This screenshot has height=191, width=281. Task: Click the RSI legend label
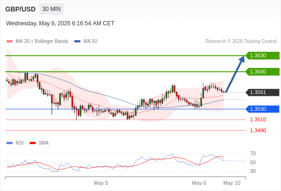click(20, 143)
